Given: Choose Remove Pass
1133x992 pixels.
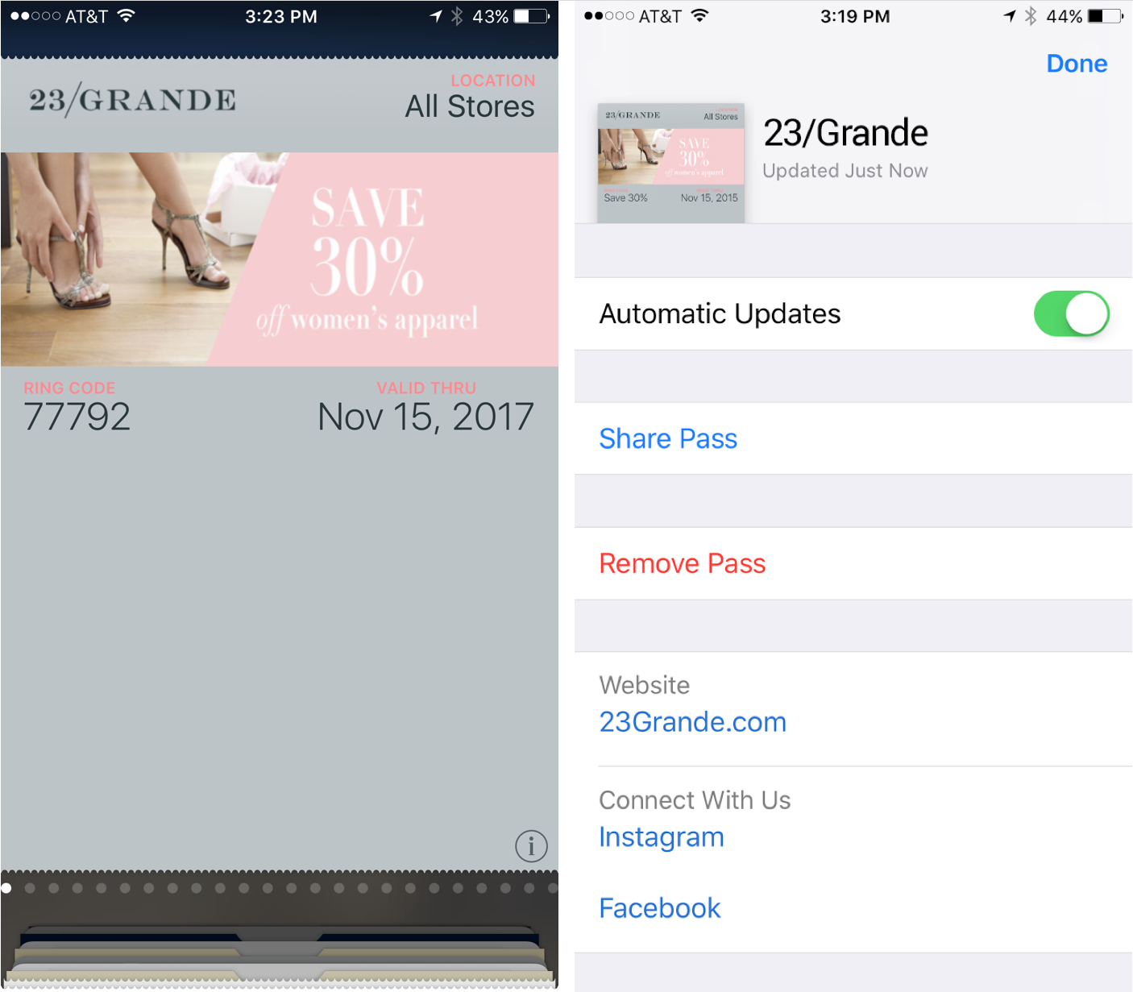Looking at the screenshot, I should coord(682,563).
